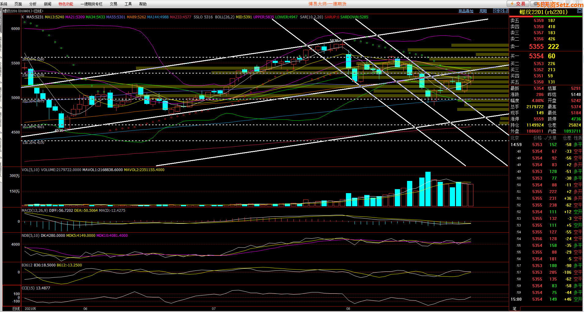Screen dimensions: 584x312
Task: Open the 工具 menu
Action: coord(128,4)
